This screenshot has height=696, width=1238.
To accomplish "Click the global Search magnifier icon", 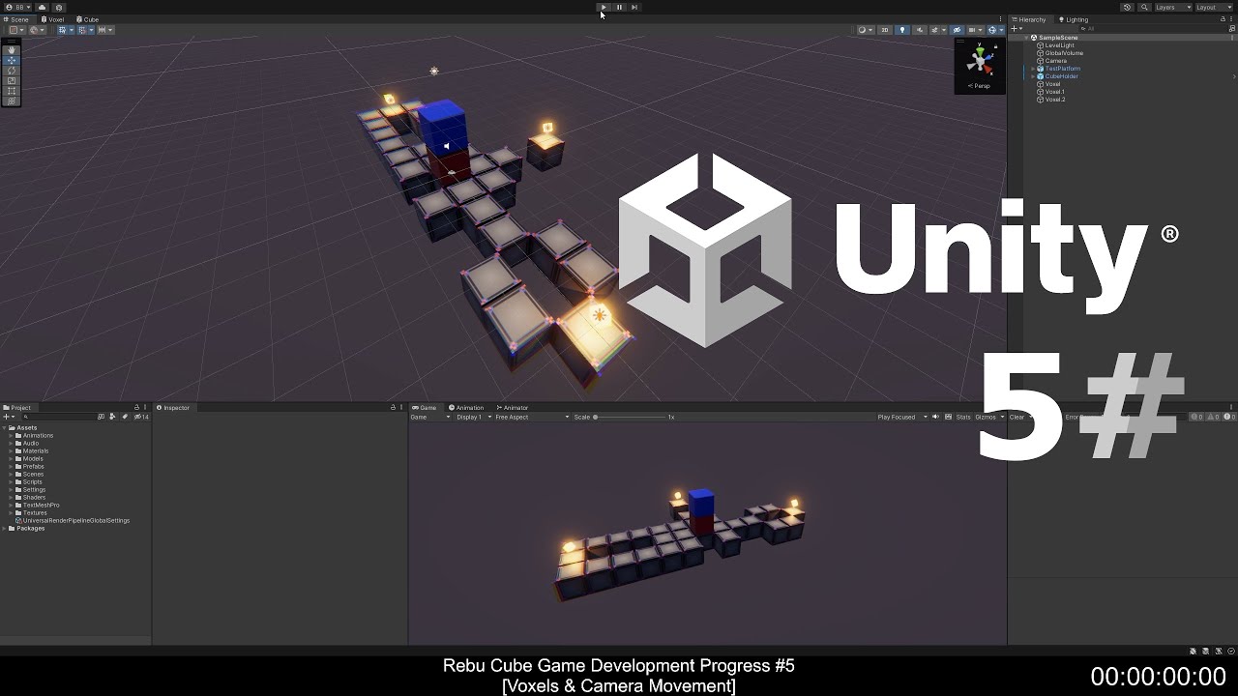I will coord(1143,7).
